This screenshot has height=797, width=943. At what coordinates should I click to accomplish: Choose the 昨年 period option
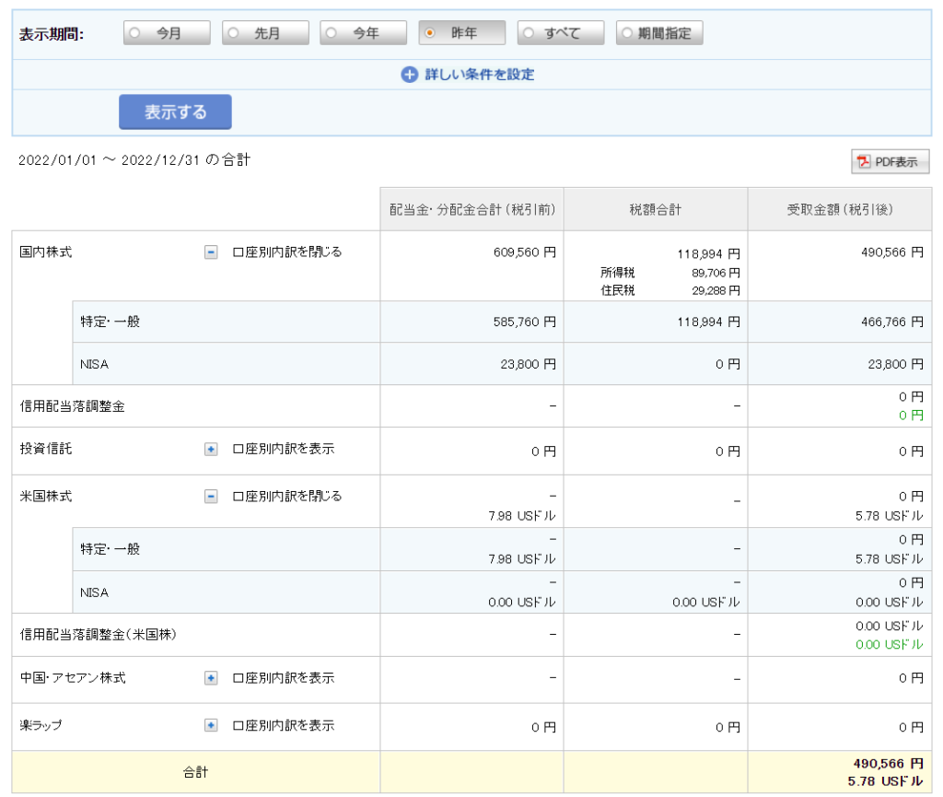click(x=462, y=33)
